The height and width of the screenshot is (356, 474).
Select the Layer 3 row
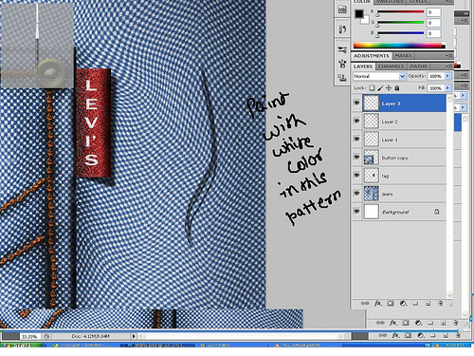coord(399,103)
